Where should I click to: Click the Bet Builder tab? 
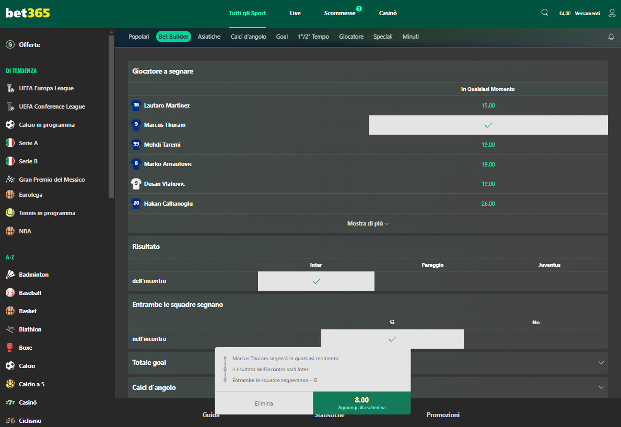pos(173,37)
